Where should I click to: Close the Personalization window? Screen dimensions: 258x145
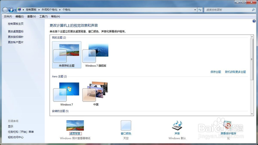pos(251,2)
